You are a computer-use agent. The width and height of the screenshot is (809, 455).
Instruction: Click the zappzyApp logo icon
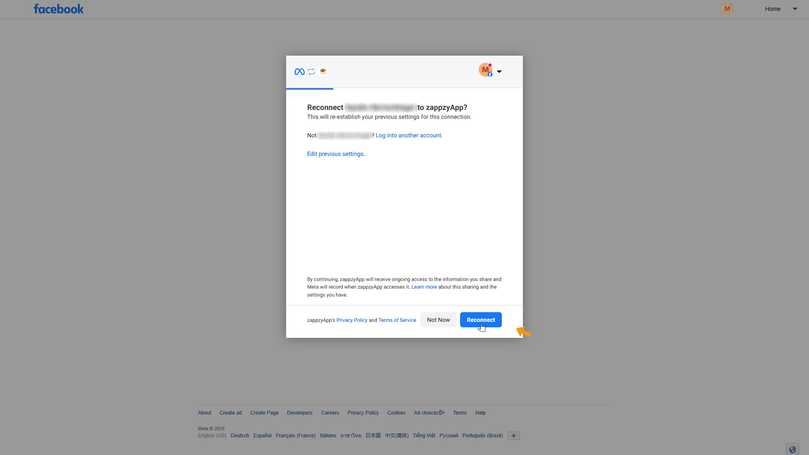click(323, 71)
